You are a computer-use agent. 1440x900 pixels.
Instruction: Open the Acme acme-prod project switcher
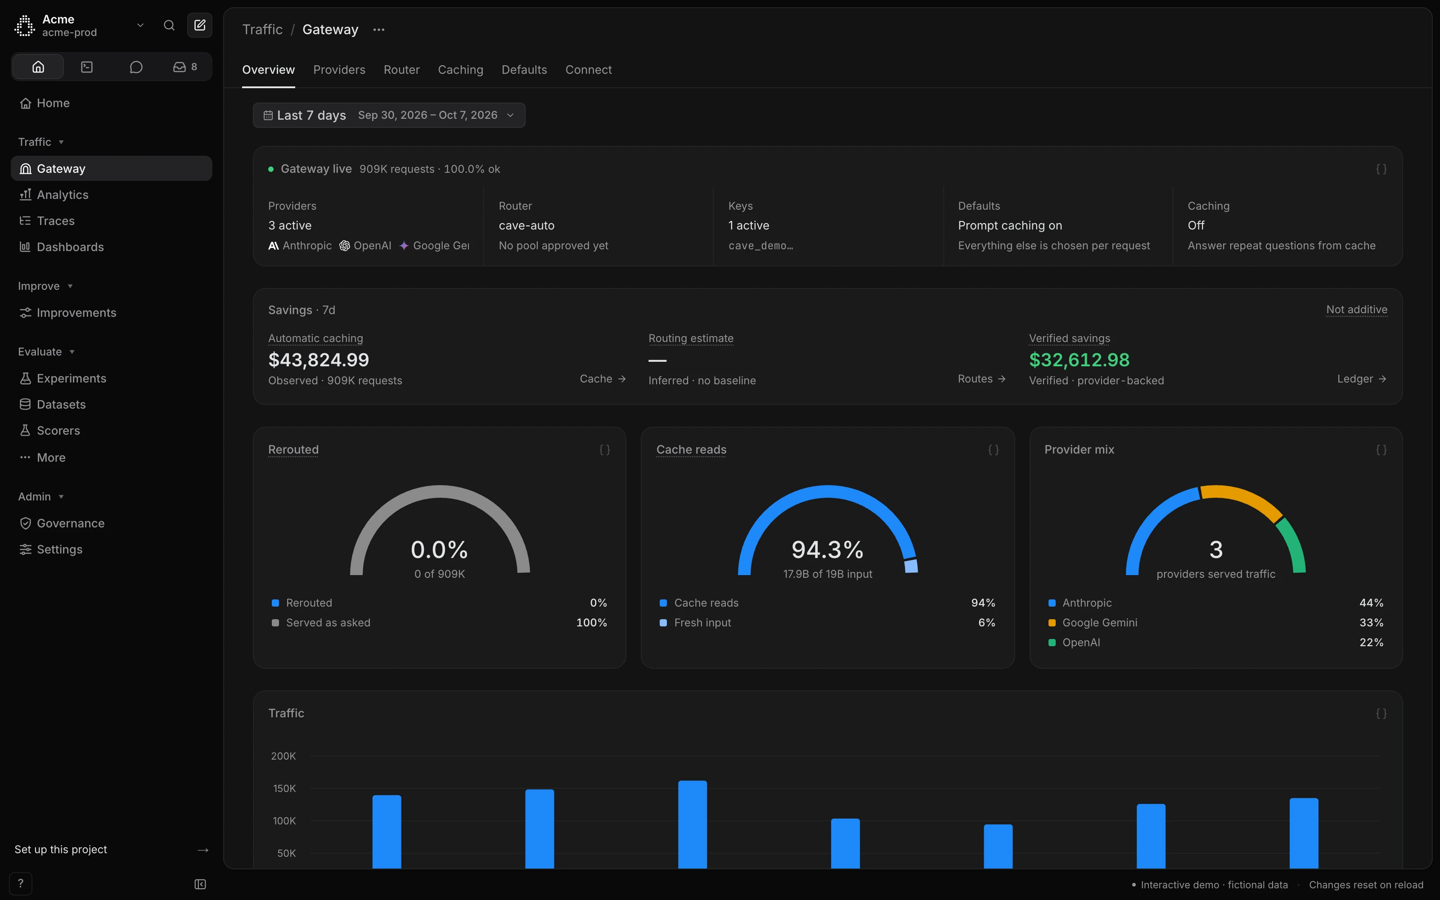[x=81, y=26]
